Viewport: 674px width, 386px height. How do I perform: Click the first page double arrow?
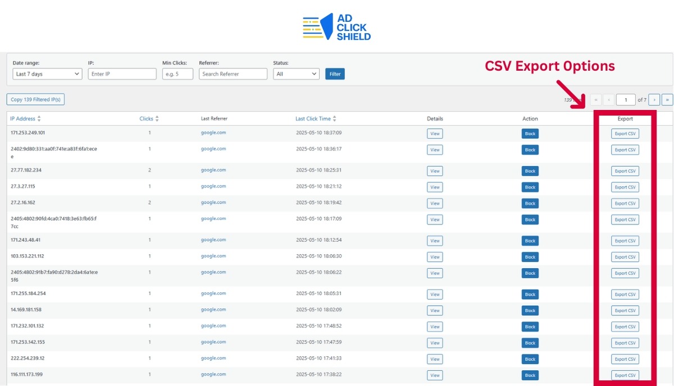point(596,100)
